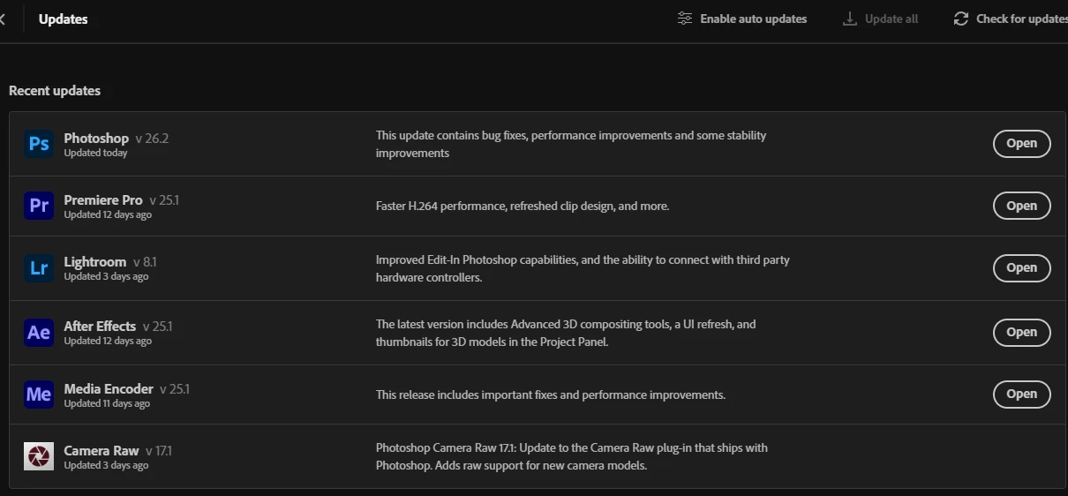The image size is (1068, 496).
Task: Click the Advanced 3D compositing tools description
Action: (x=566, y=333)
